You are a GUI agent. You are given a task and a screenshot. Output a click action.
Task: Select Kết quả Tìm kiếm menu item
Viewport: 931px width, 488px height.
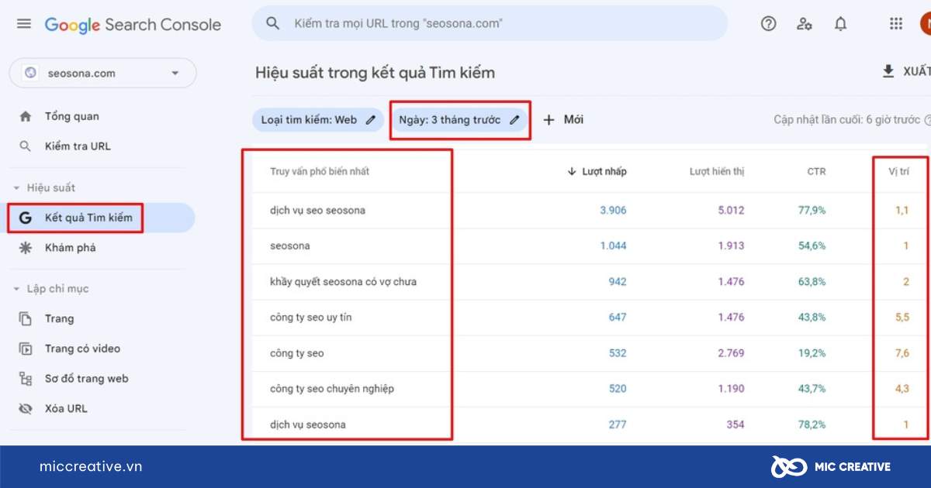[97, 218]
